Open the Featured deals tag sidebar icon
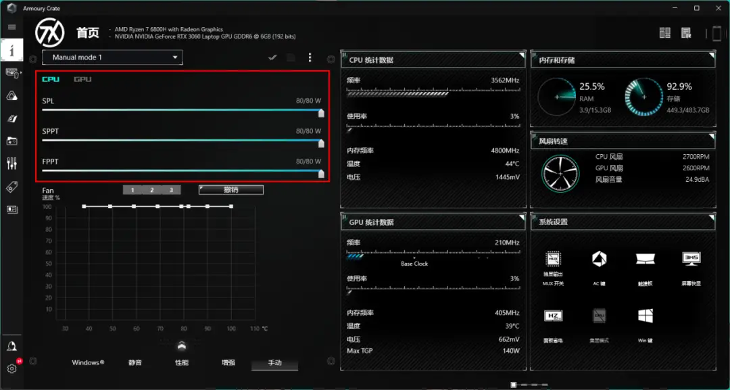The image size is (730, 390). 12,187
